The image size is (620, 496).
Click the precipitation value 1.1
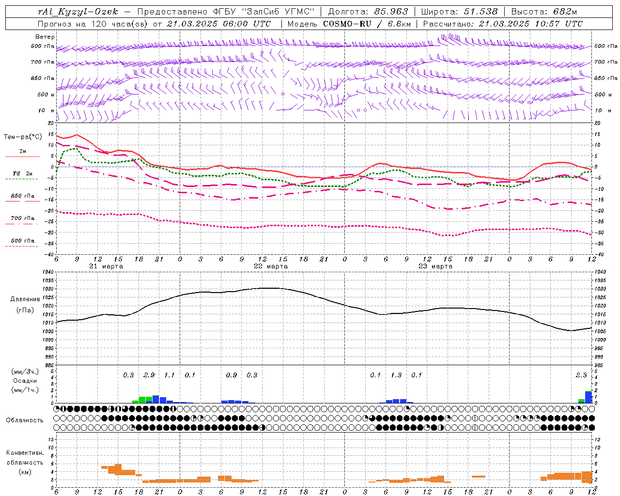(170, 375)
